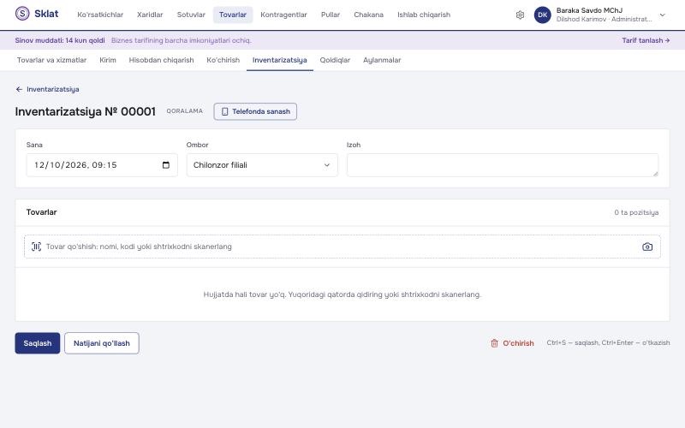Click the Saqlash button
This screenshot has width=685, height=428.
(38, 343)
